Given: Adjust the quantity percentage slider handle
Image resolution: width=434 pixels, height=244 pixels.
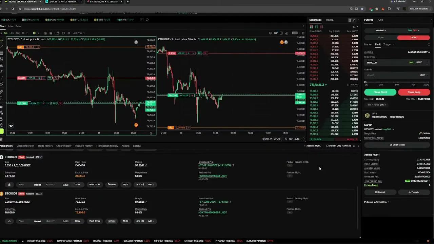Looking at the screenshot, I should tap(365, 82).
